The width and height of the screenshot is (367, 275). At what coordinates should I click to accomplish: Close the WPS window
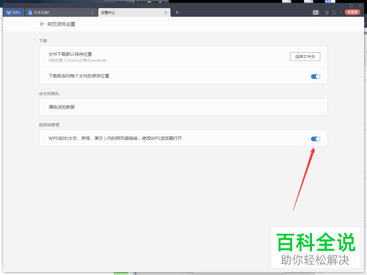tap(360, 5)
